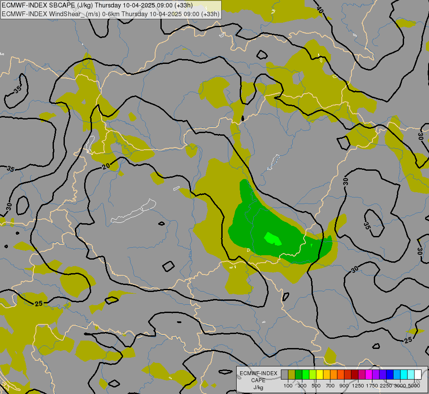Click the pure blue legend swatch
The width and height of the screenshot is (429, 394).
[x=390, y=374]
